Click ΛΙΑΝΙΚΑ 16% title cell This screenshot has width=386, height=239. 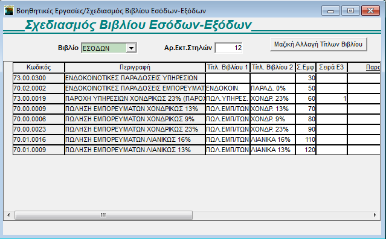[x=272, y=139]
